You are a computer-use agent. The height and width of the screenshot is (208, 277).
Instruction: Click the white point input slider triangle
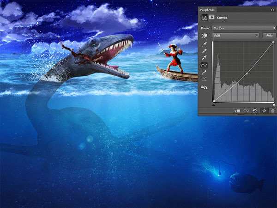click(274, 105)
